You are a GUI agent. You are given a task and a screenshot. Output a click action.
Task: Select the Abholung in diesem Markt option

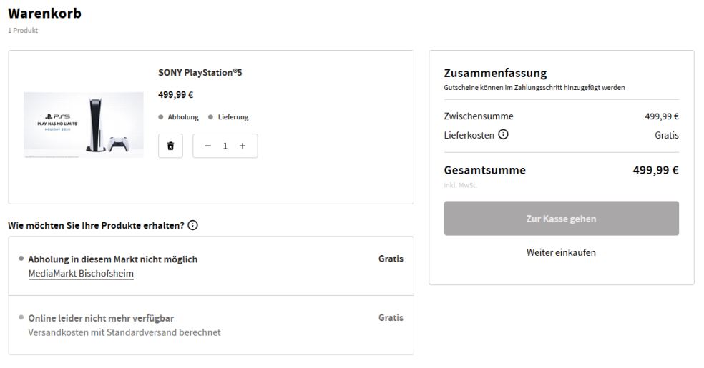211,266
